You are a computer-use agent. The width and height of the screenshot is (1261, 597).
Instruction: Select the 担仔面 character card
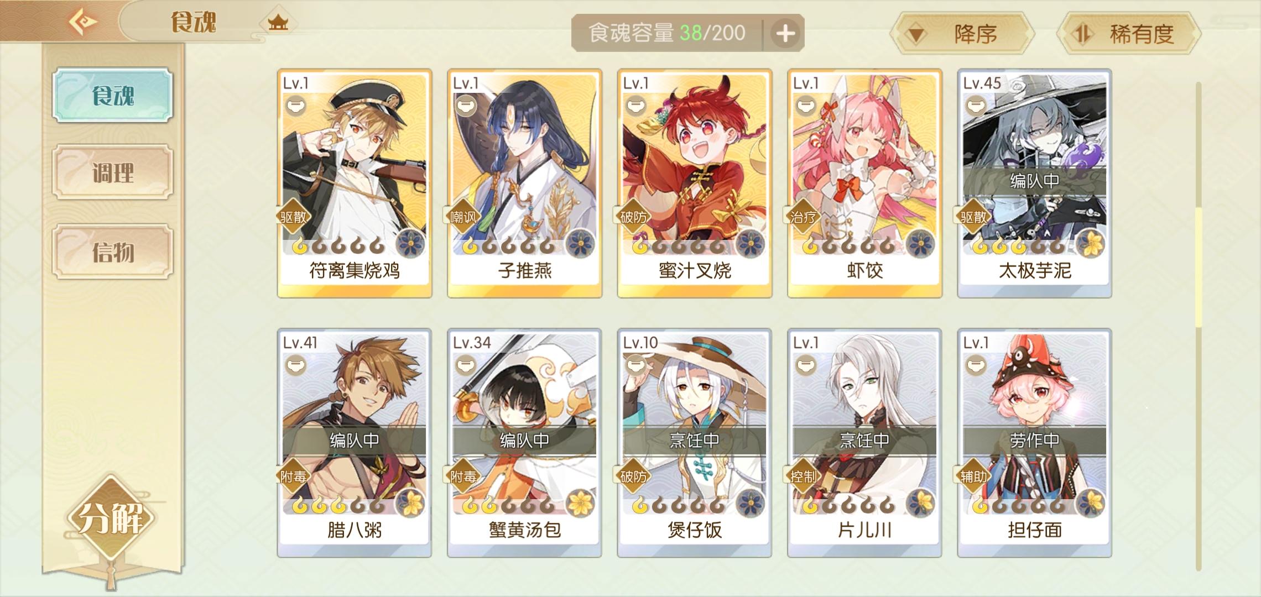click(1034, 443)
